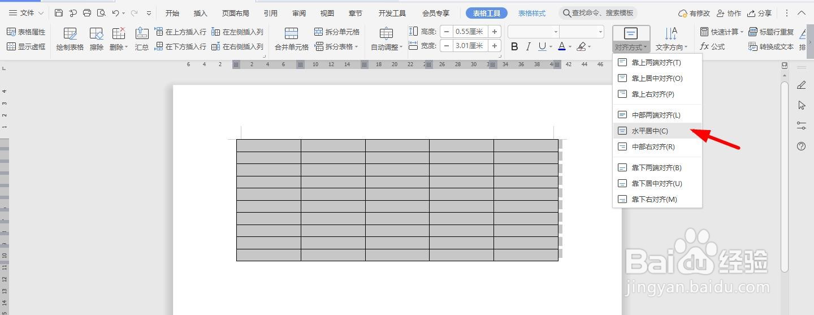Click the Formula (fx 公式) button
Image resolution: width=814 pixels, height=315 pixels.
(x=712, y=47)
